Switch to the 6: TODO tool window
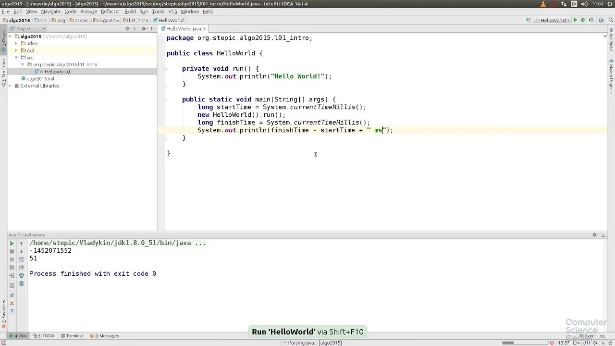The width and height of the screenshot is (615, 346). click(x=43, y=336)
